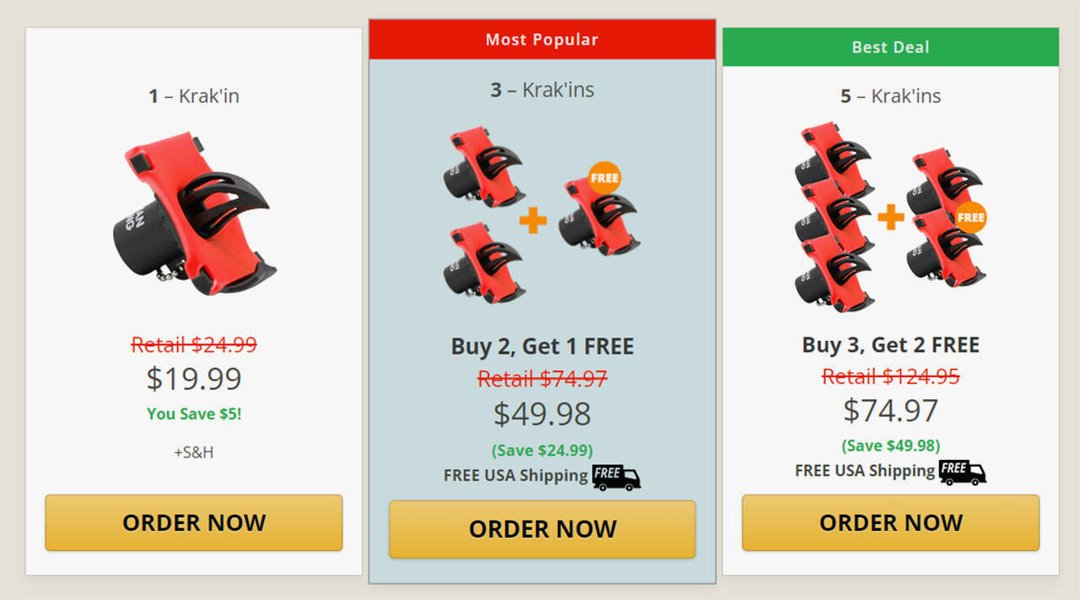Image resolution: width=1080 pixels, height=600 pixels.
Task: Click the red Most Popular banner
Action: [x=542, y=40]
